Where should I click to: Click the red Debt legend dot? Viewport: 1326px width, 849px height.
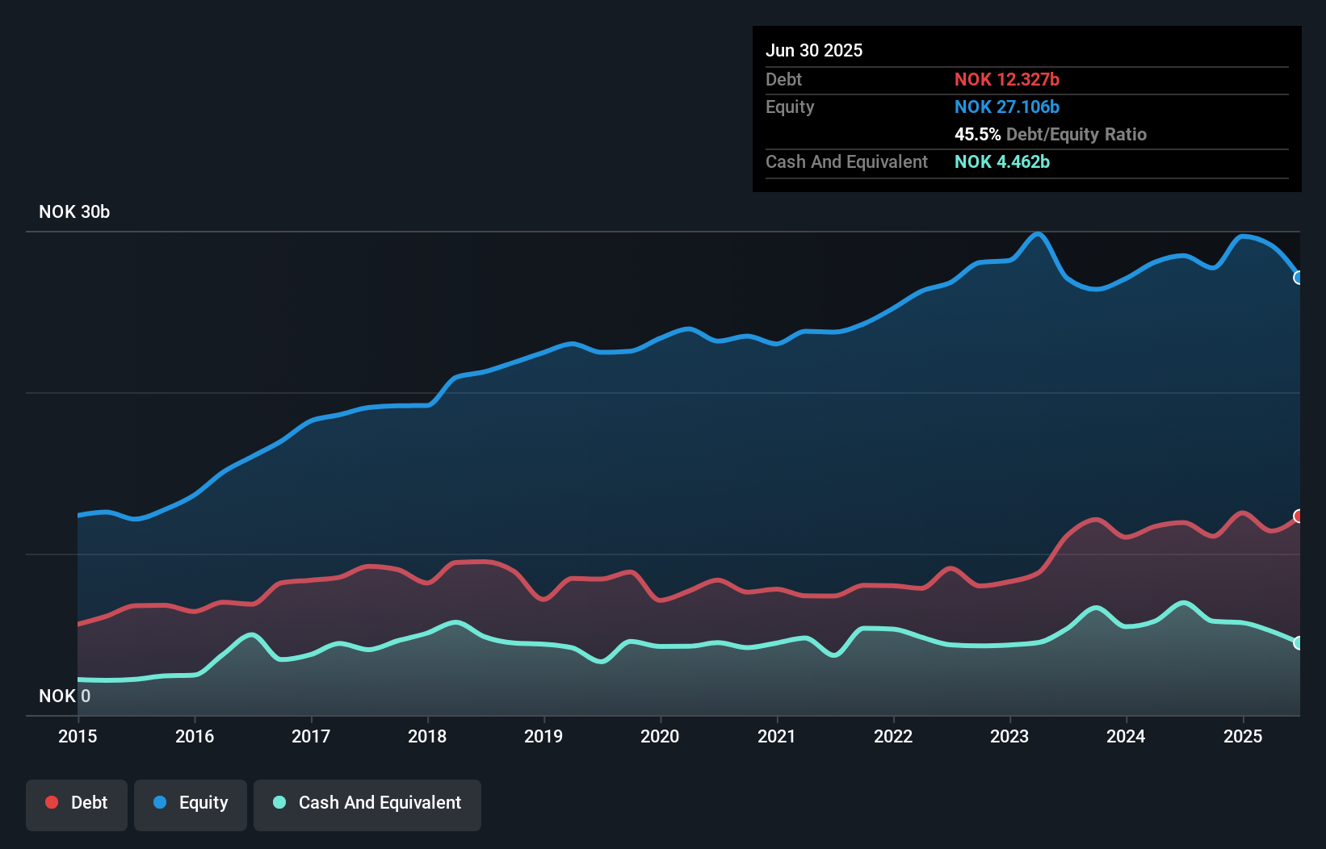click(x=52, y=802)
